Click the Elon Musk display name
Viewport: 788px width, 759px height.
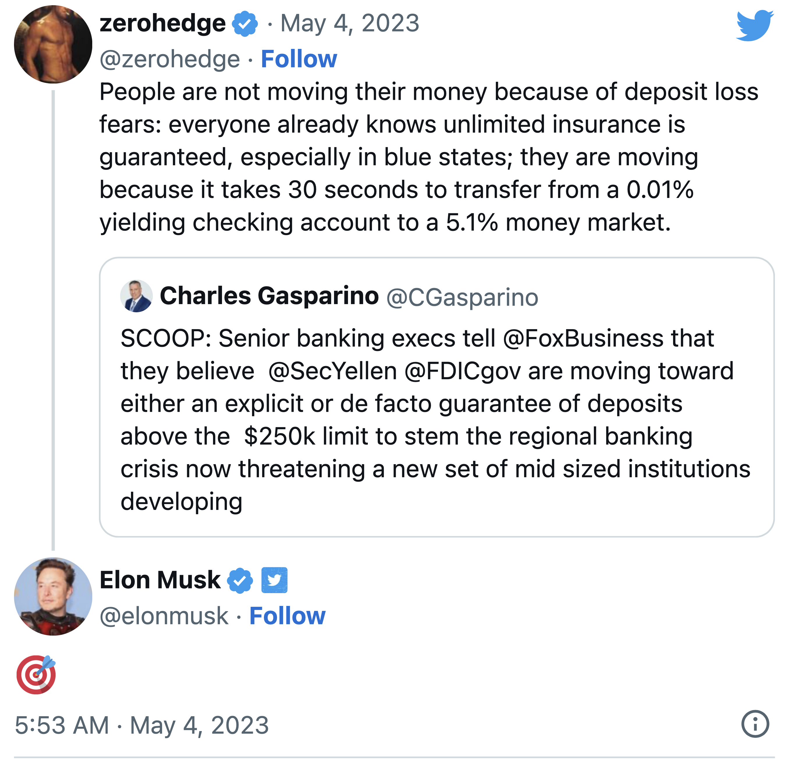pos(160,580)
